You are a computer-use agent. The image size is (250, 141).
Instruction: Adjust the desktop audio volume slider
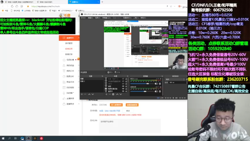coord(142,91)
